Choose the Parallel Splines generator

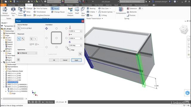[106, 12]
